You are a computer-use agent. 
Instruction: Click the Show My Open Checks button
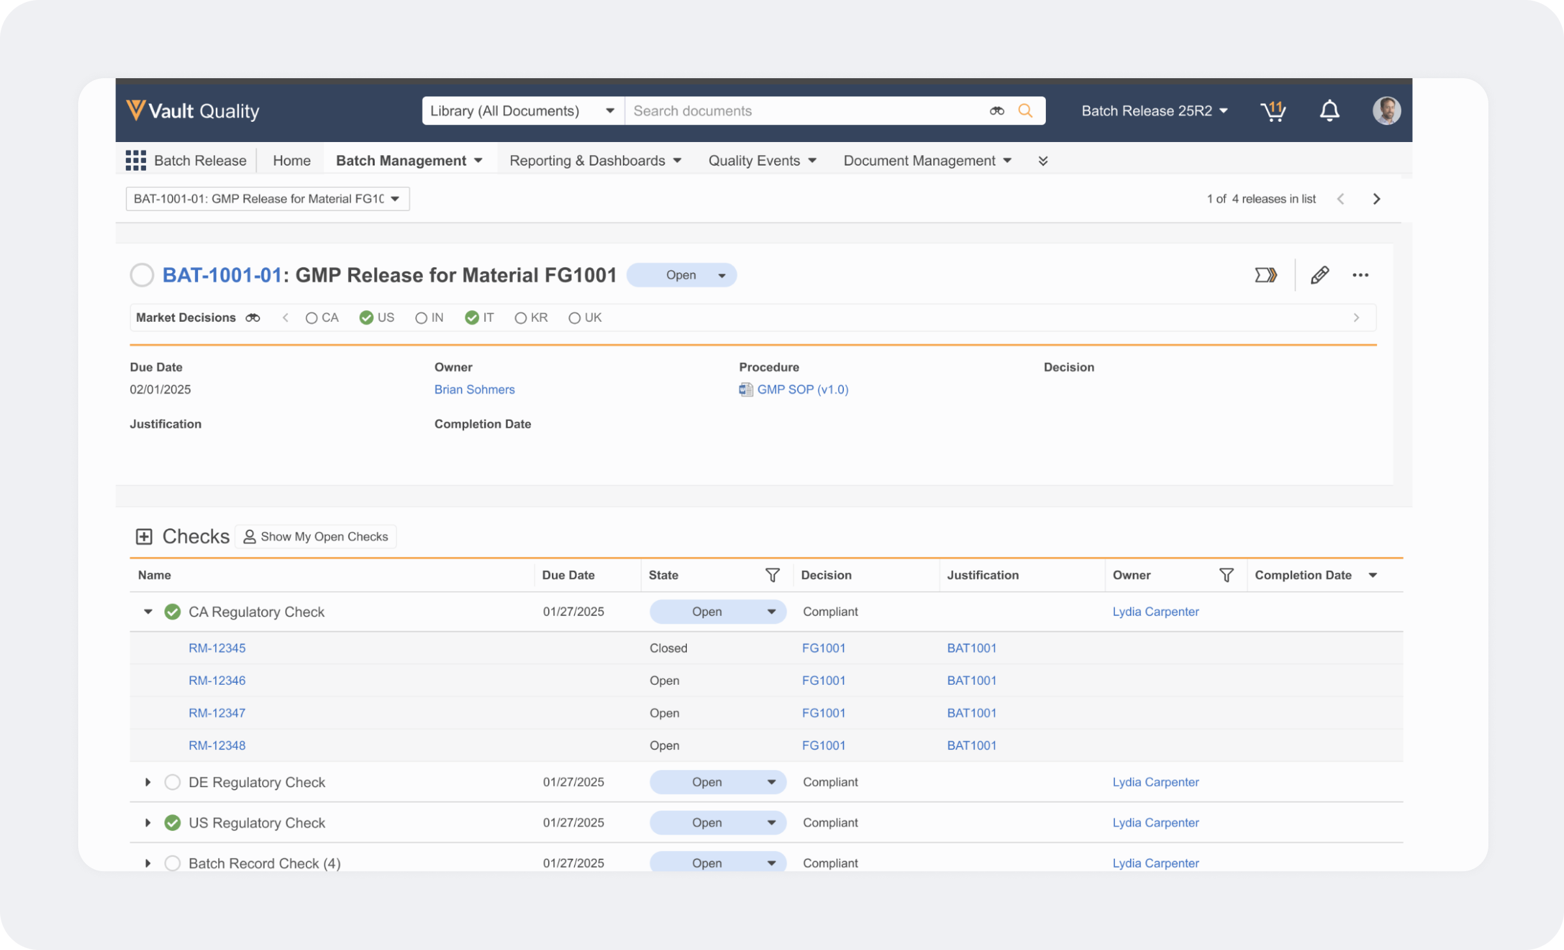[x=316, y=537]
